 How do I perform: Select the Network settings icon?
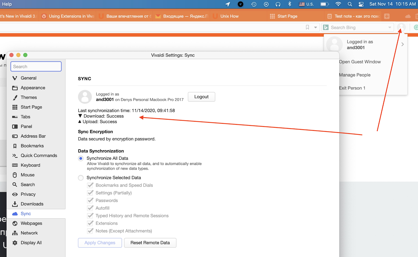coord(15,233)
